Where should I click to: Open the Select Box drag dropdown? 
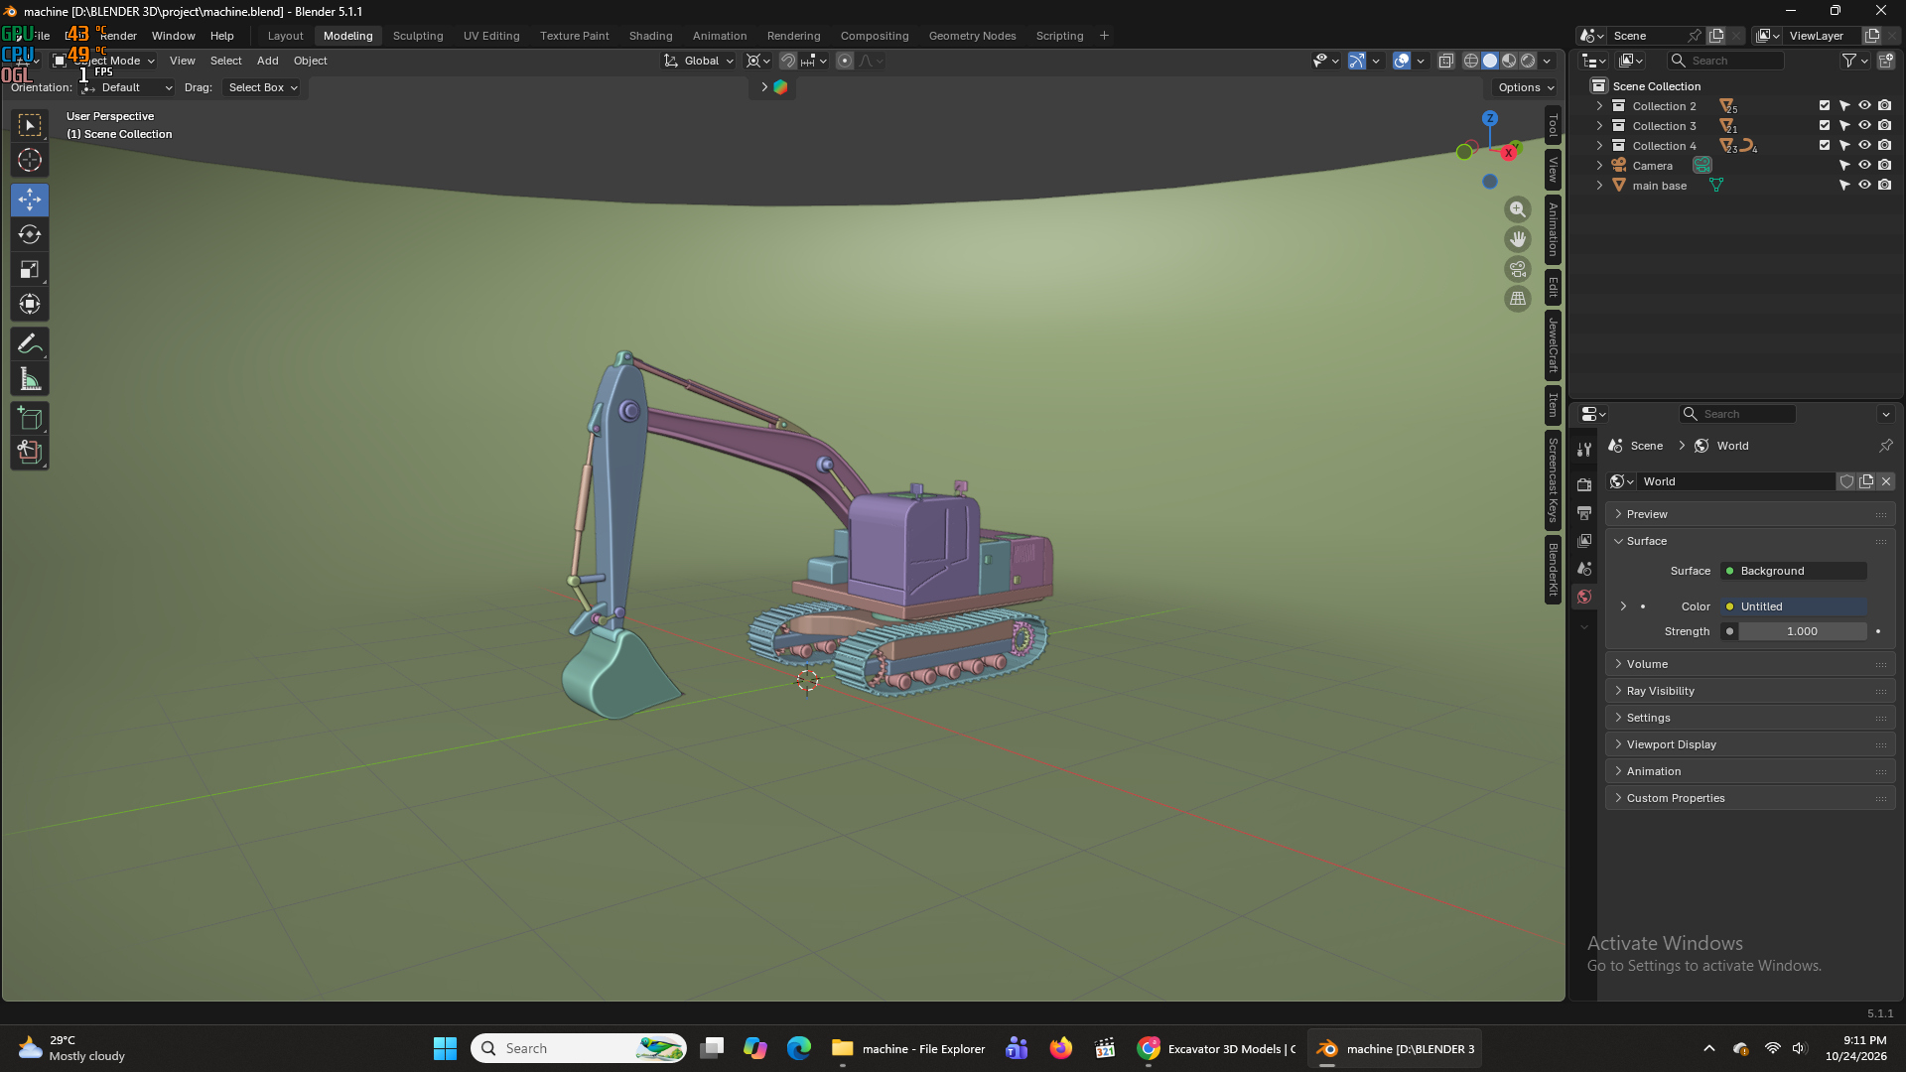coord(263,87)
